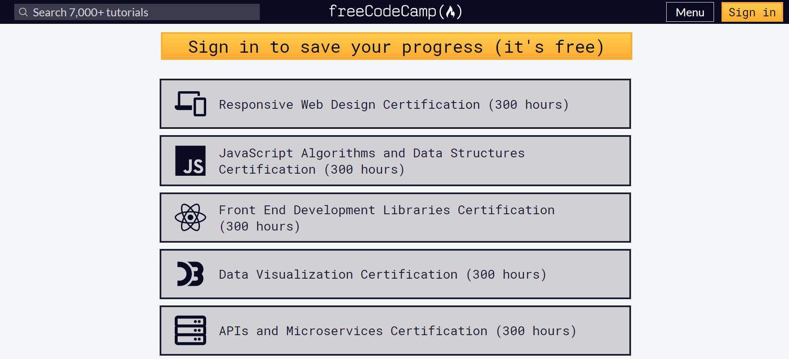Screen dimensions: 789x359
Task: Open Responsive Web Design Certification course
Action: pos(395,104)
